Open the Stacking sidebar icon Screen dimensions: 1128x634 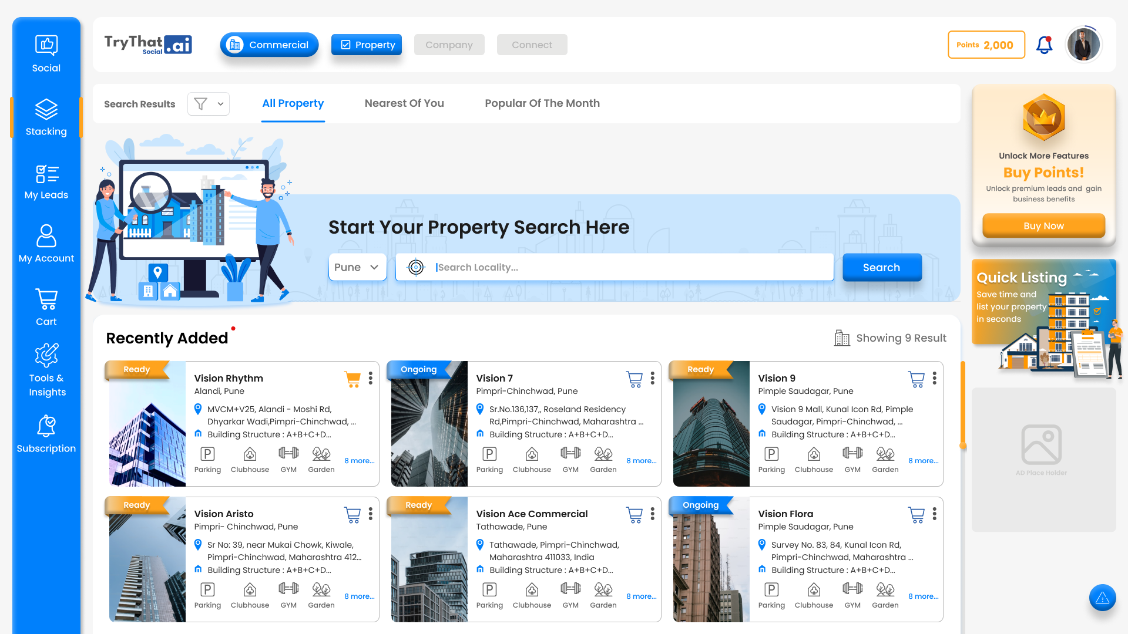(x=46, y=110)
